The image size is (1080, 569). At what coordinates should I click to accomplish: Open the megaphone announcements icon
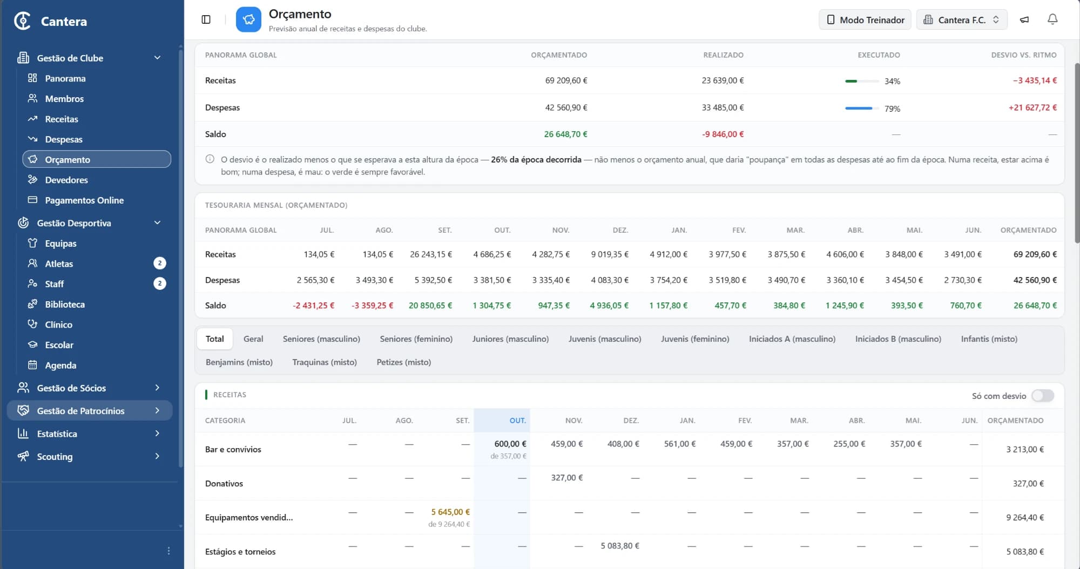1024,19
